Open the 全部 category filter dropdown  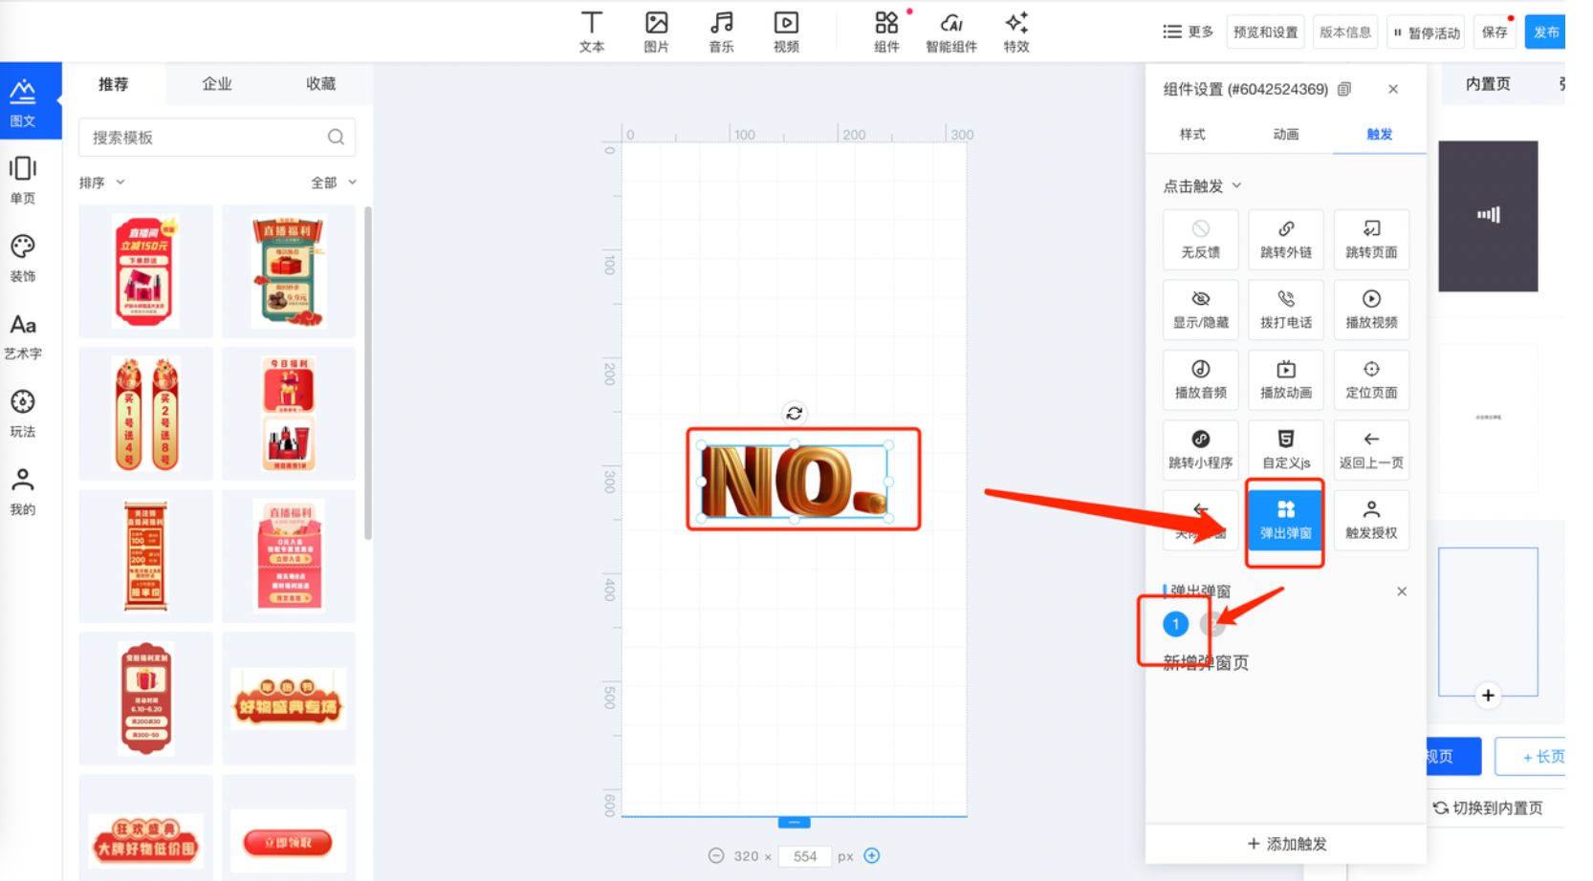pos(333,183)
